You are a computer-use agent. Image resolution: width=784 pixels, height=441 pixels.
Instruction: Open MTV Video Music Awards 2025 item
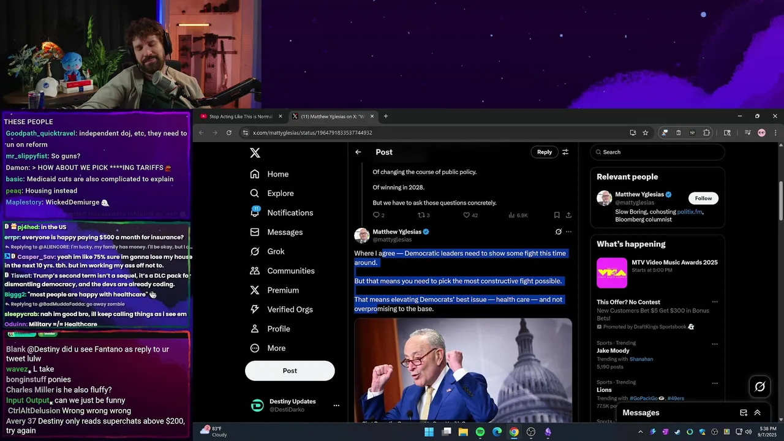[657, 273]
